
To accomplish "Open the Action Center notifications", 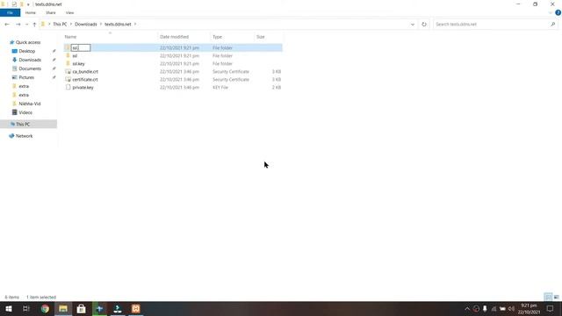I will tap(550, 309).
